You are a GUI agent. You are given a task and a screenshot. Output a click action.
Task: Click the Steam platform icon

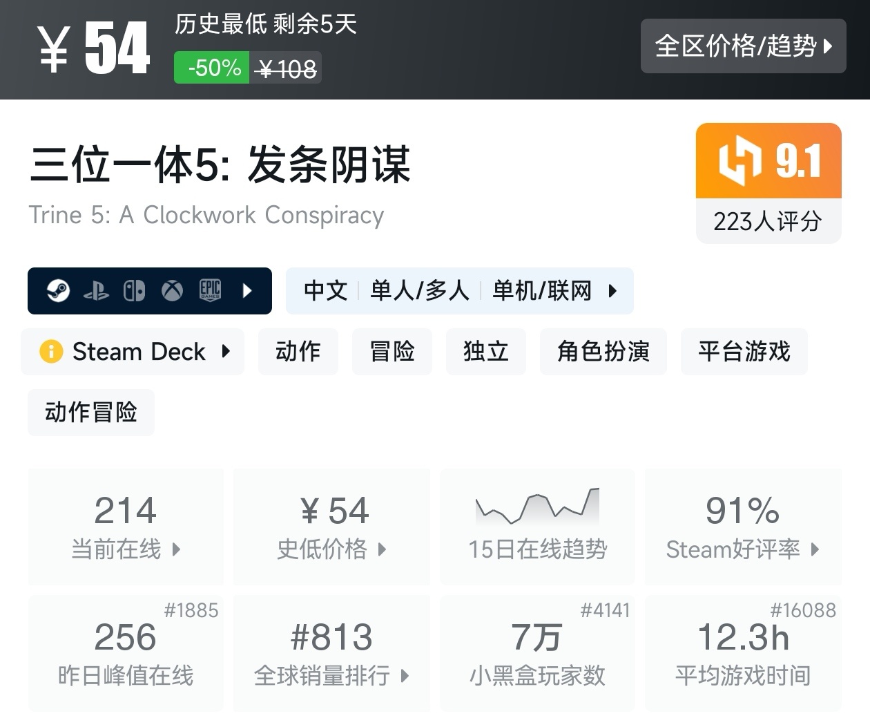(59, 291)
